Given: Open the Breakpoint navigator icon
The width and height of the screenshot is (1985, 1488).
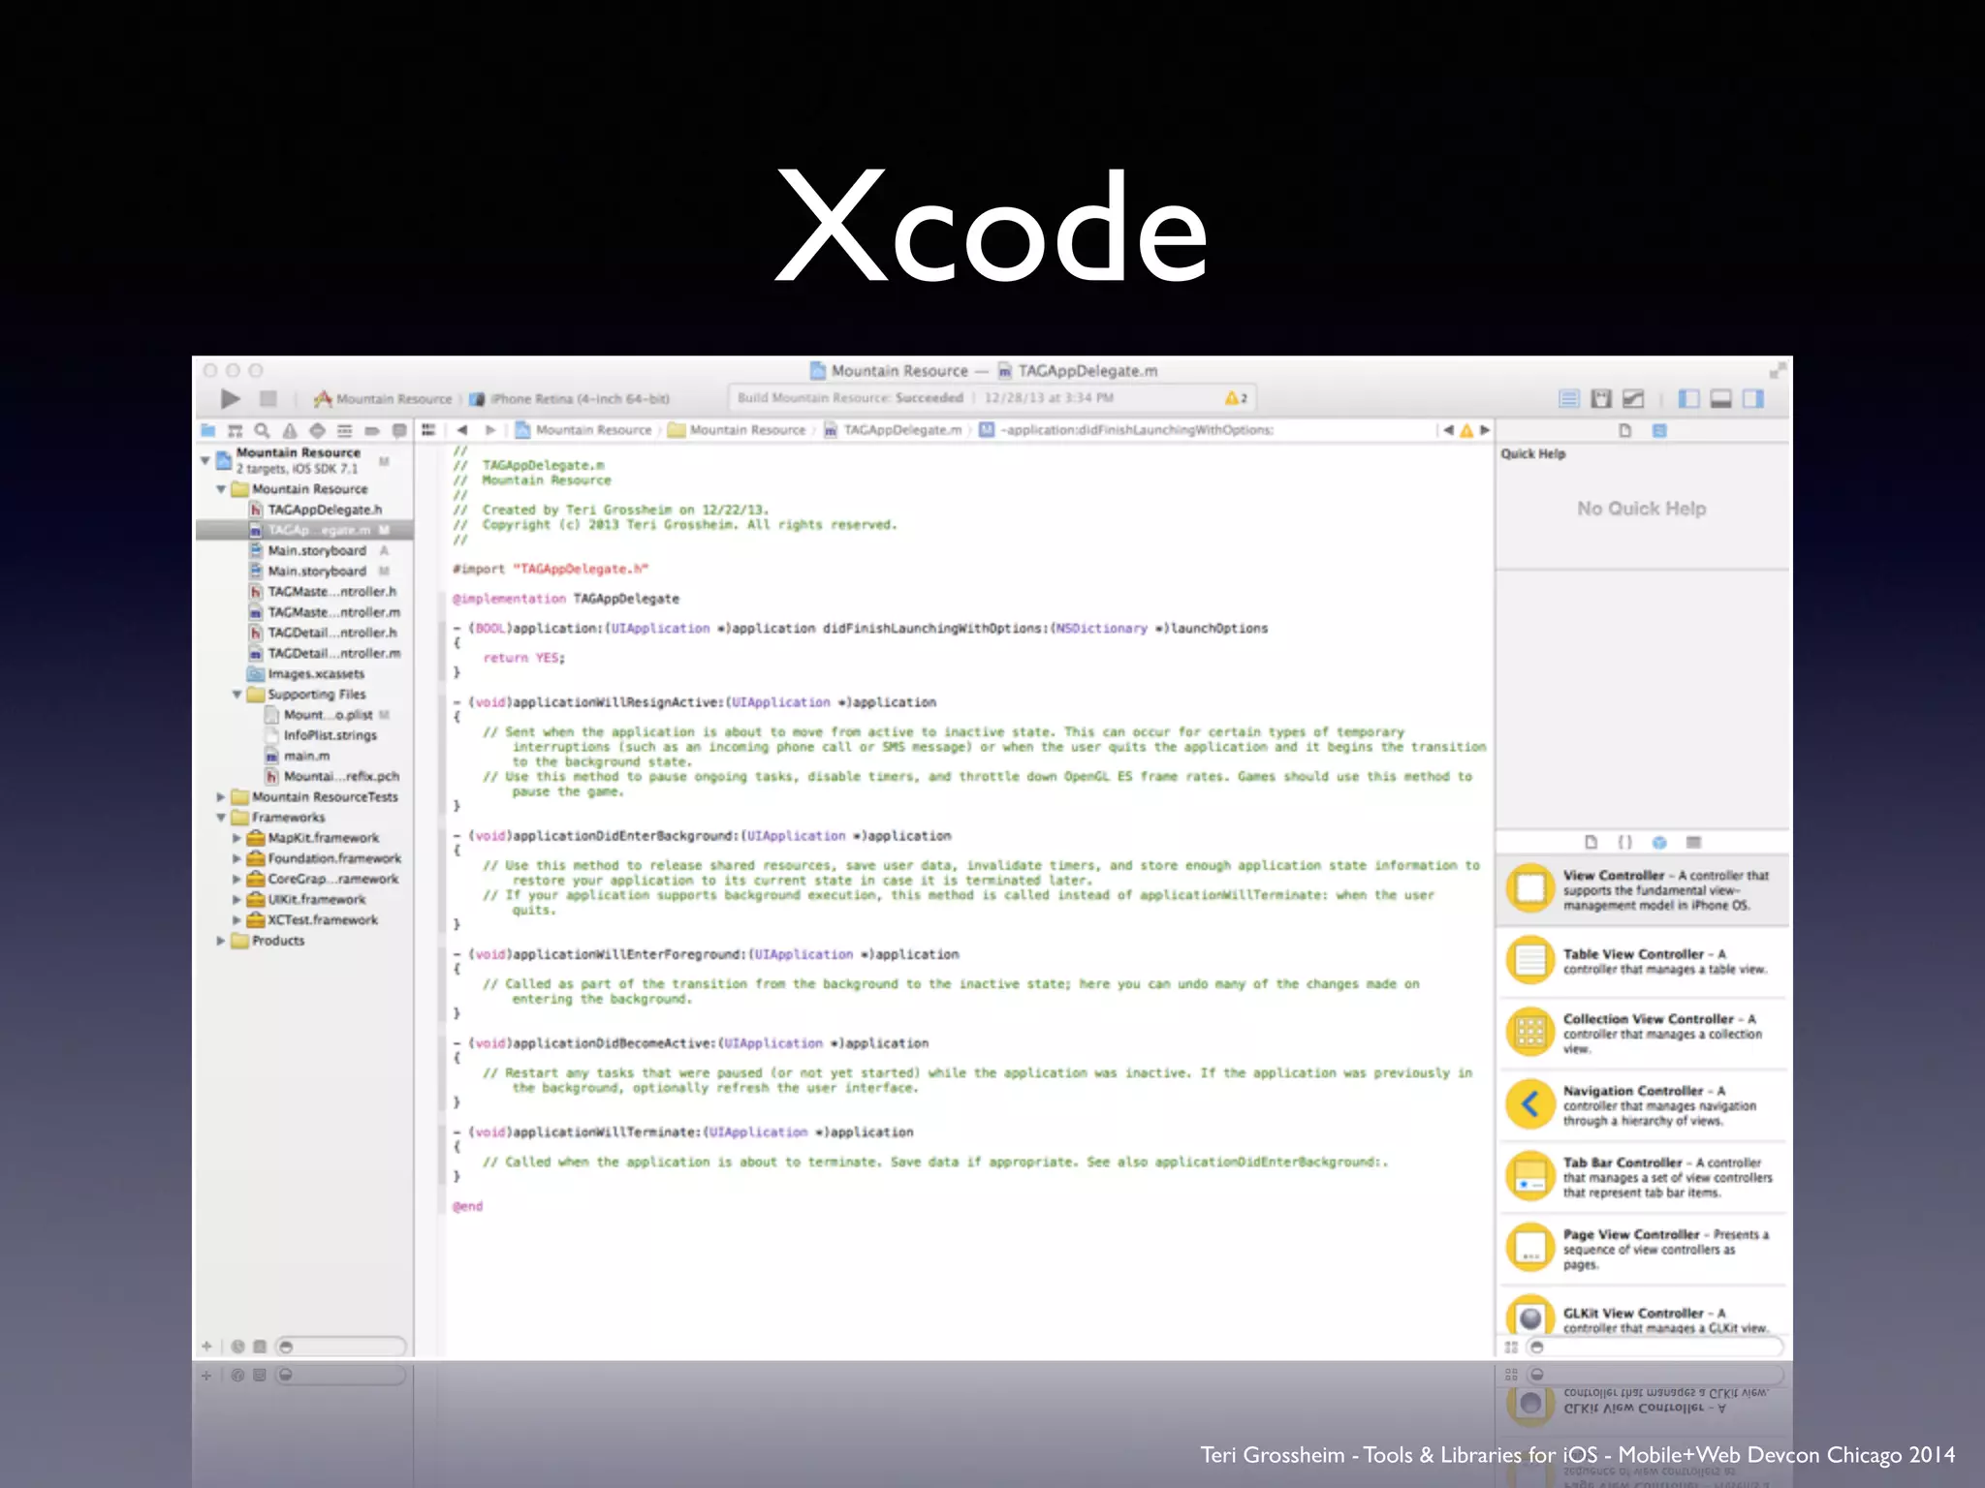Looking at the screenshot, I should [x=371, y=430].
